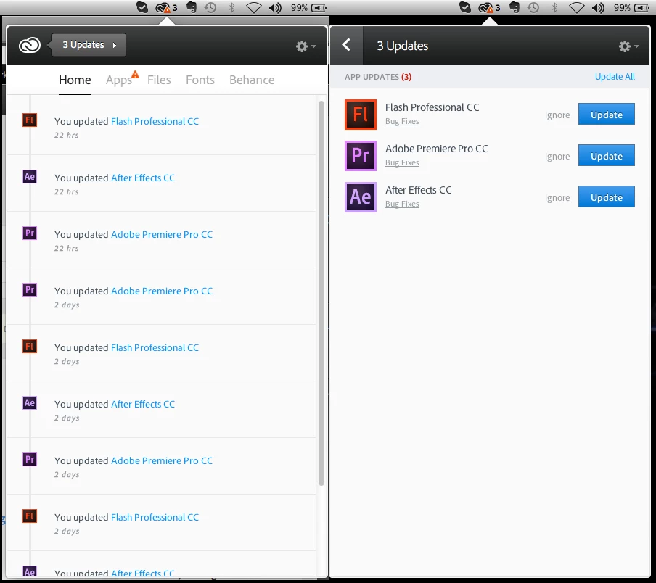Click the Creative Cloud logo in left panel
Viewport: 656px width, 583px height.
coord(30,45)
